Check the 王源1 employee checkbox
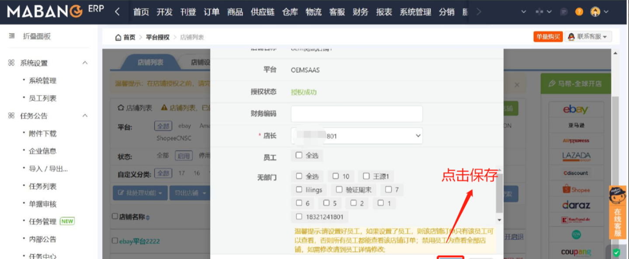This screenshot has width=629, height=259. coord(366,176)
